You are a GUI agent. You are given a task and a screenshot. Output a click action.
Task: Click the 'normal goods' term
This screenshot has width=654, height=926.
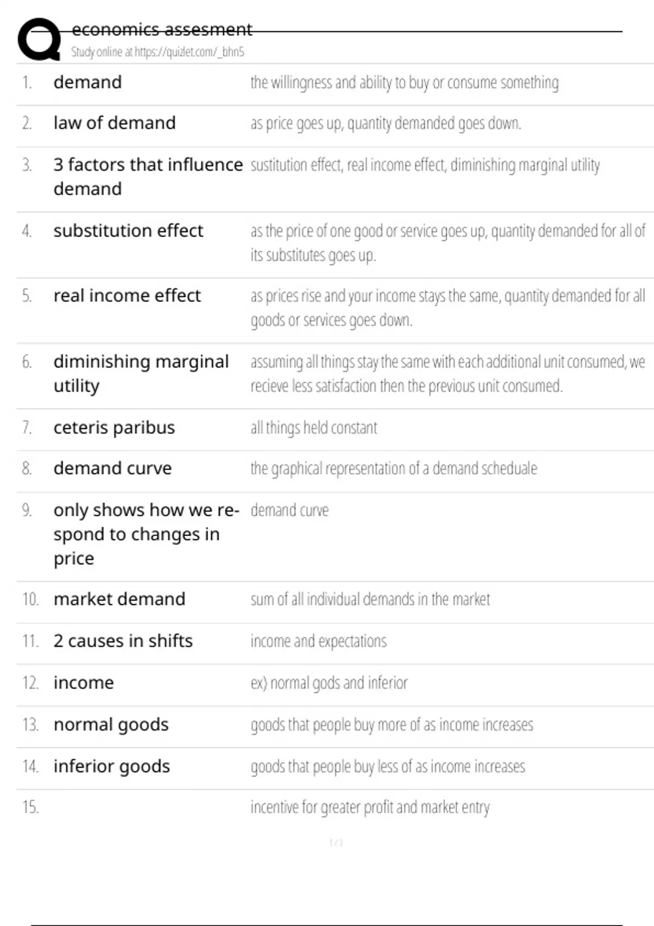tap(111, 725)
